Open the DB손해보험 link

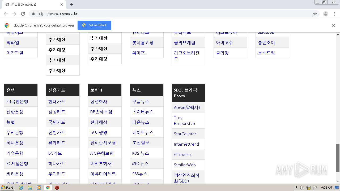(101, 112)
